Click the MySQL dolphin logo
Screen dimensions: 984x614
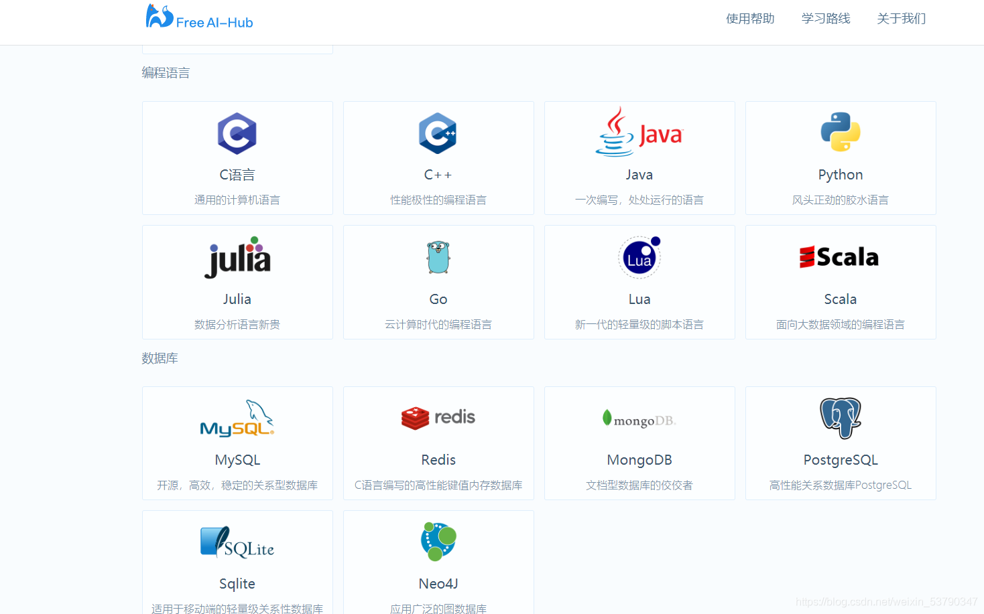(x=237, y=418)
